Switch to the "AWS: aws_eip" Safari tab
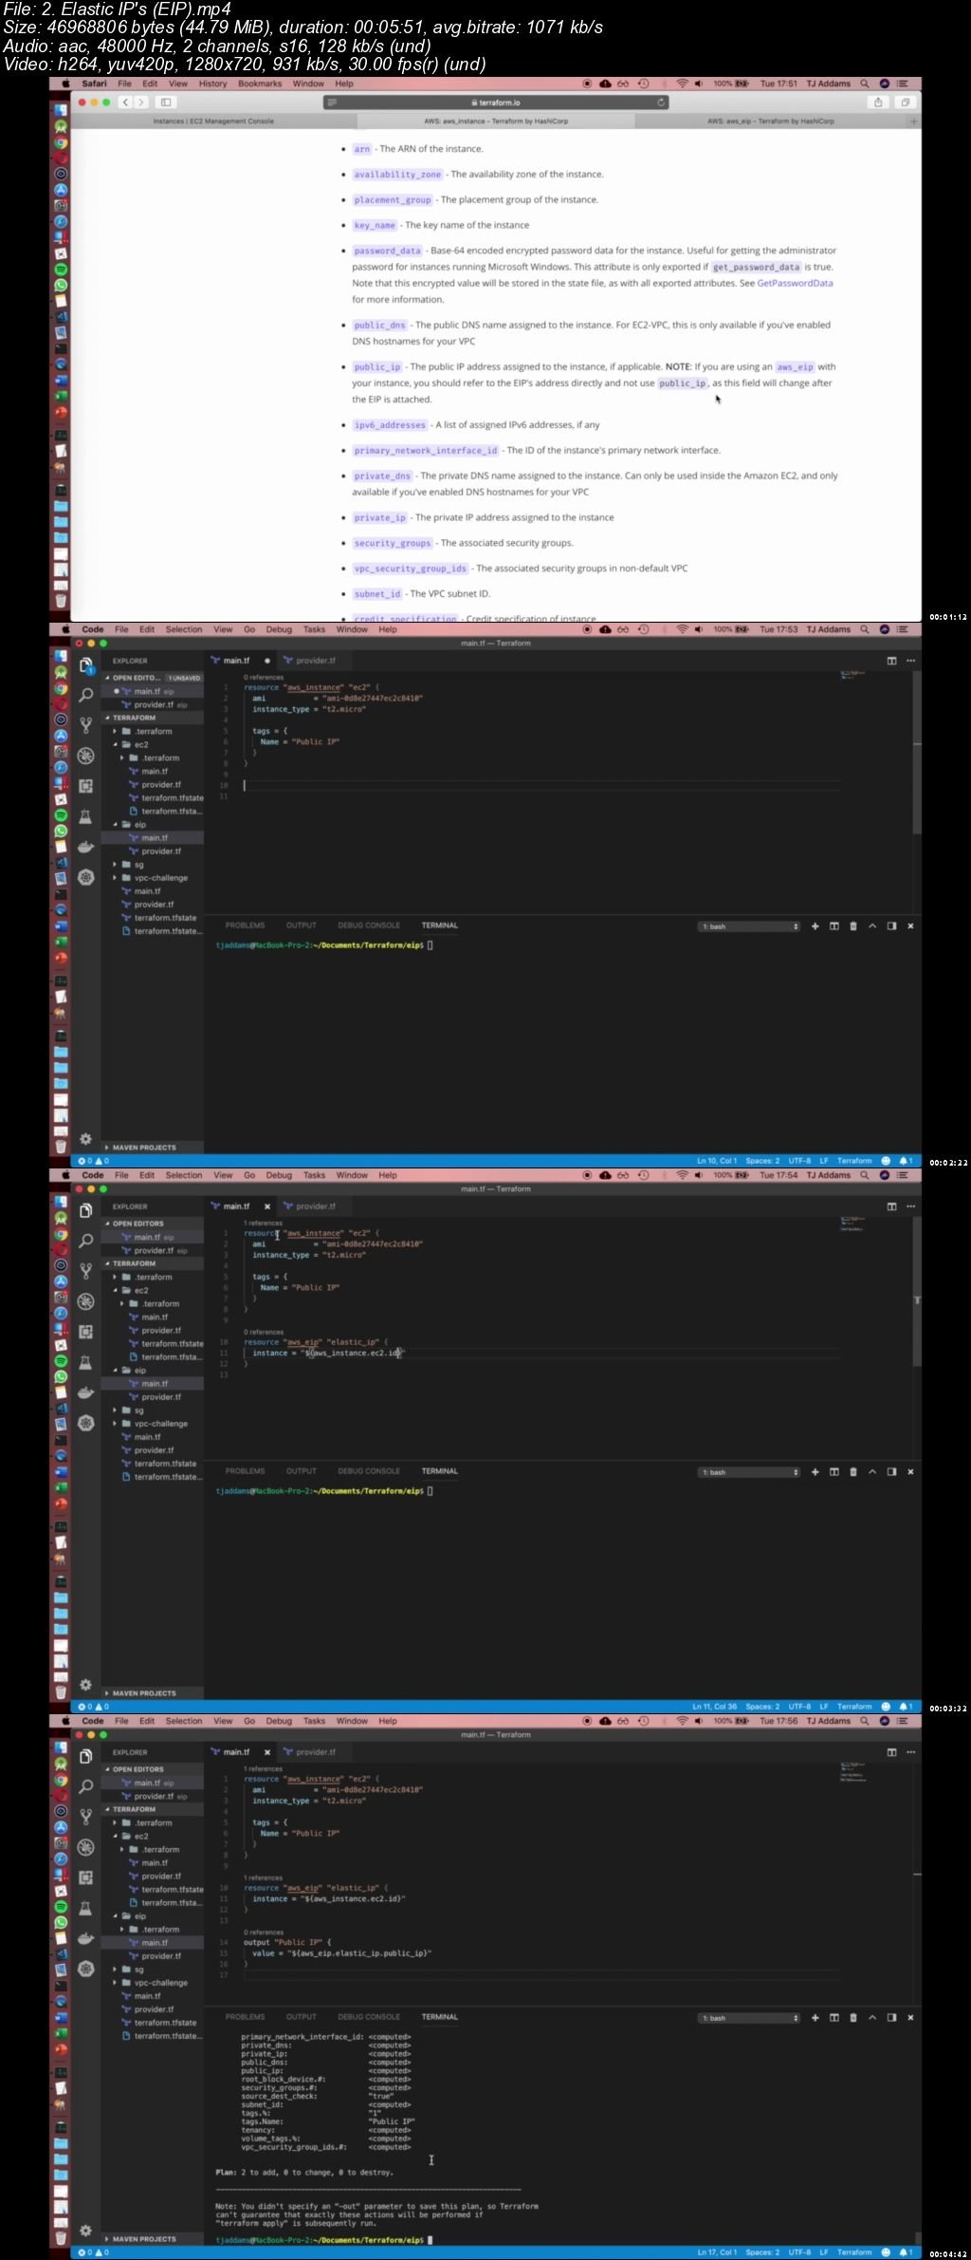The image size is (971, 2260). (770, 121)
